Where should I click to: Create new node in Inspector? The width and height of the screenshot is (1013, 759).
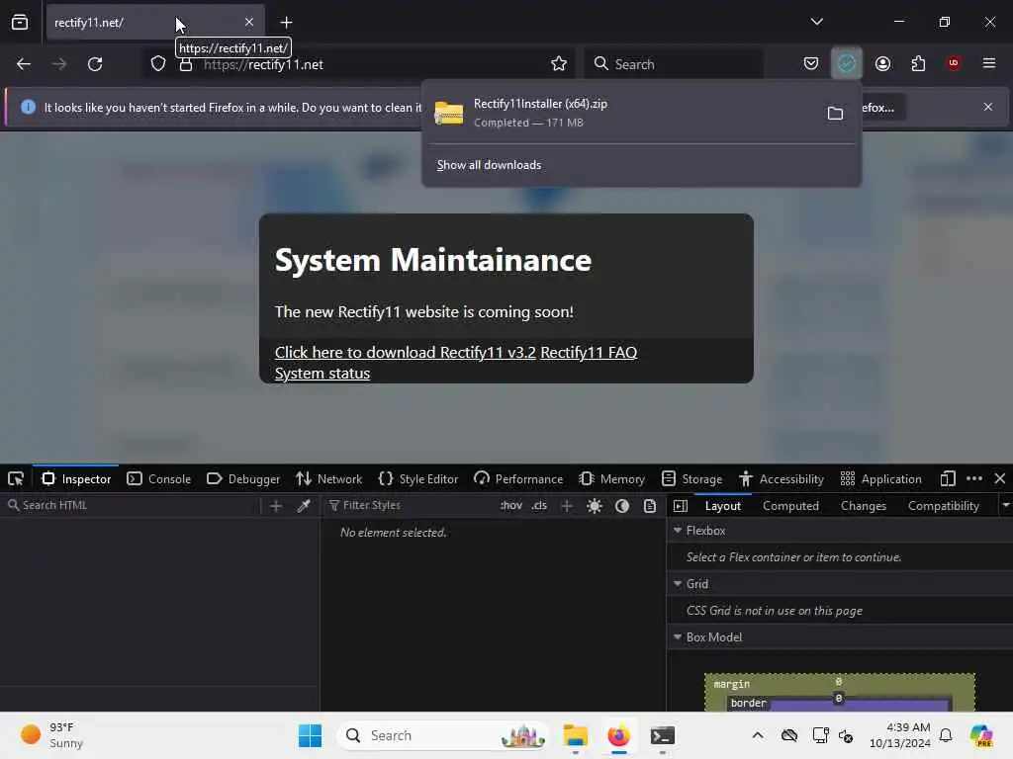(x=276, y=506)
